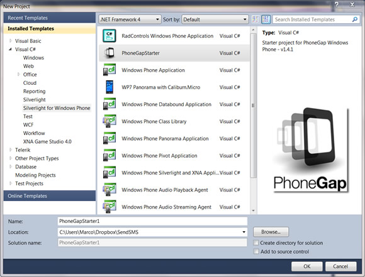Click the search magnifier icon
Screen dimensions: 365x277
pyautogui.click(x=355, y=19)
